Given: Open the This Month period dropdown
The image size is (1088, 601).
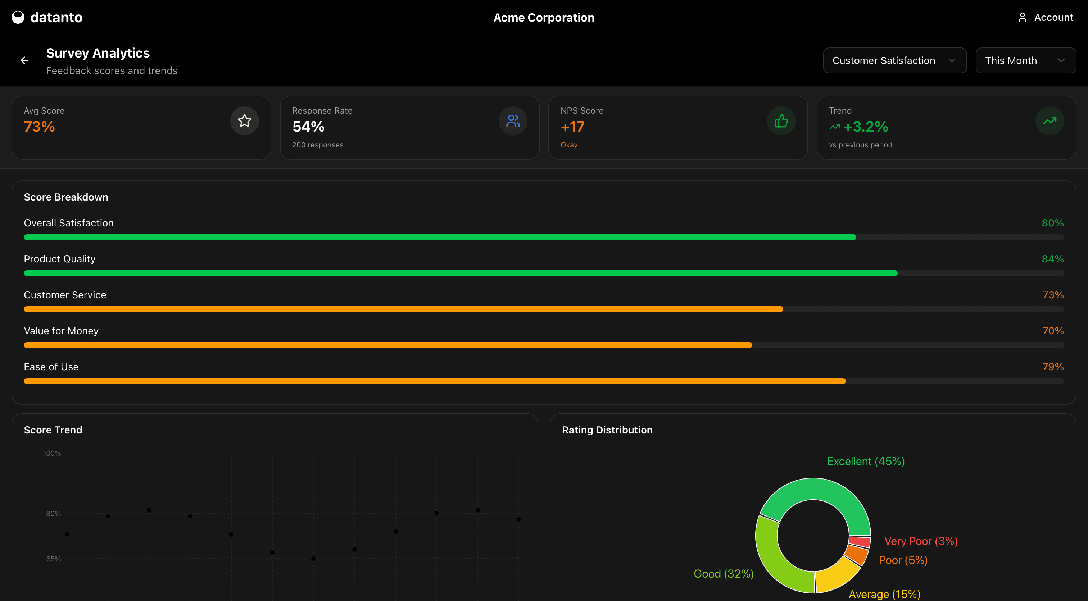Looking at the screenshot, I should pos(1025,61).
